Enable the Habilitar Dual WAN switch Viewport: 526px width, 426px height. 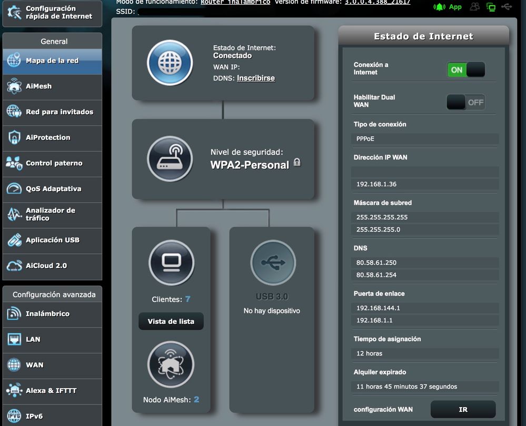click(465, 102)
